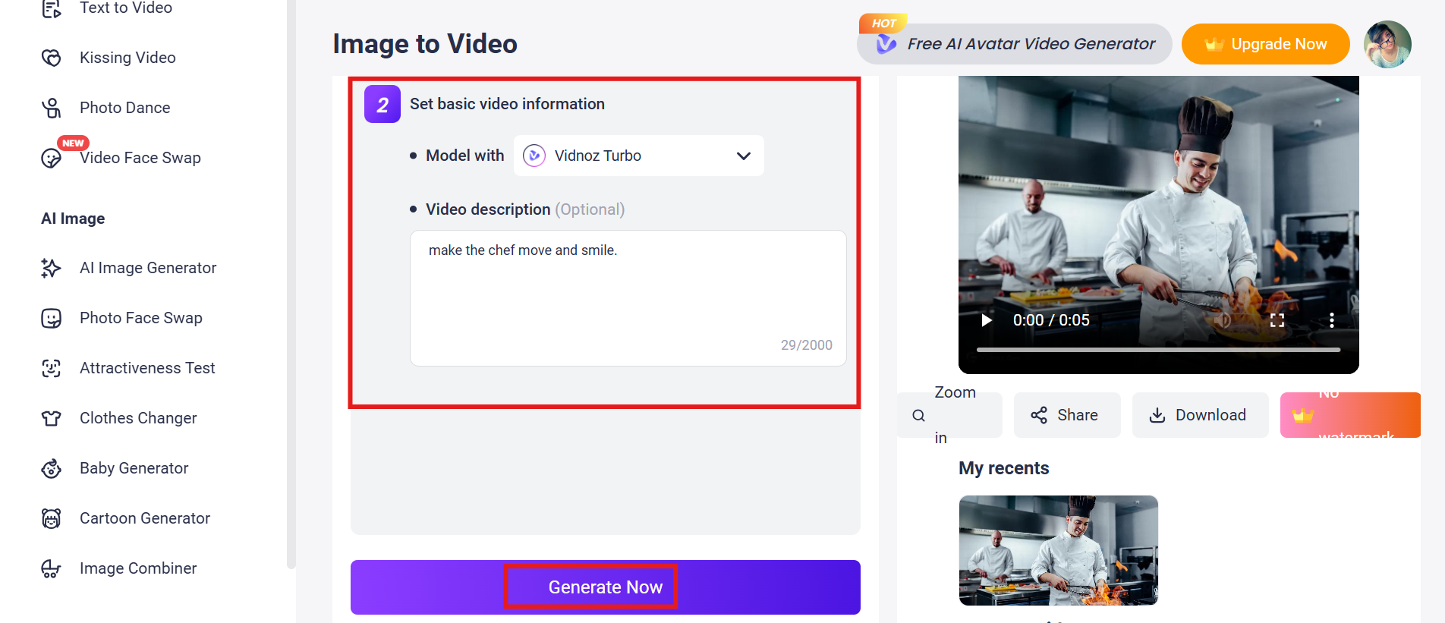This screenshot has width=1445, height=623.
Task: Click in the Video description text box
Action: coord(628,298)
